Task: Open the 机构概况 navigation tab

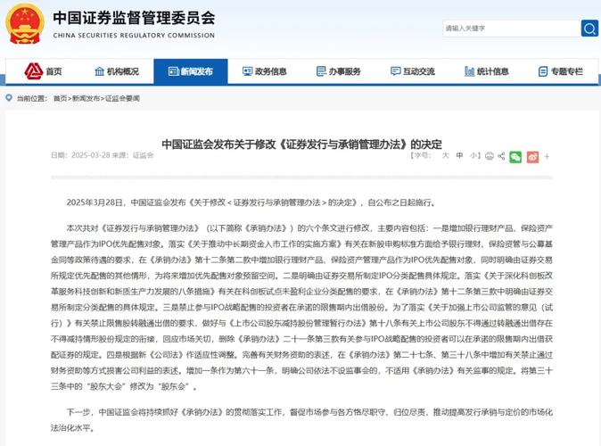Action: 117,71
